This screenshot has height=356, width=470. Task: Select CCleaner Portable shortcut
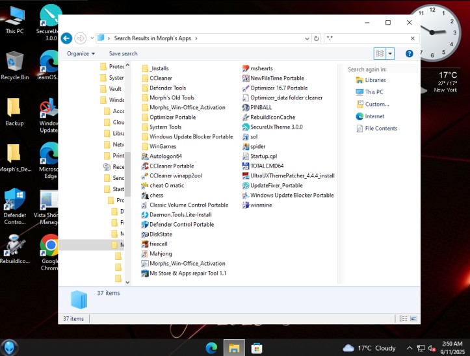click(168, 166)
